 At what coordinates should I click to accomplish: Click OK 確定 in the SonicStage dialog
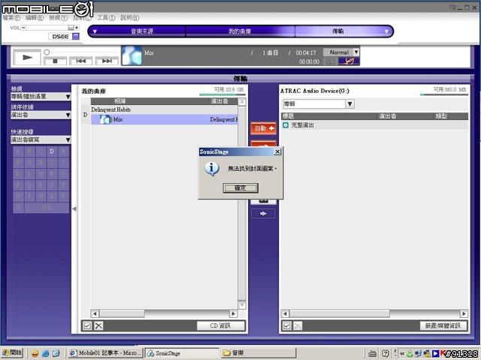point(240,188)
